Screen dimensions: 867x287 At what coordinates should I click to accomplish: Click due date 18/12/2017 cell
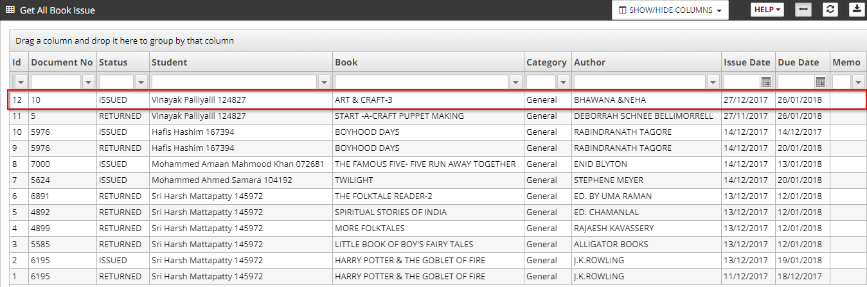pyautogui.click(x=802, y=276)
